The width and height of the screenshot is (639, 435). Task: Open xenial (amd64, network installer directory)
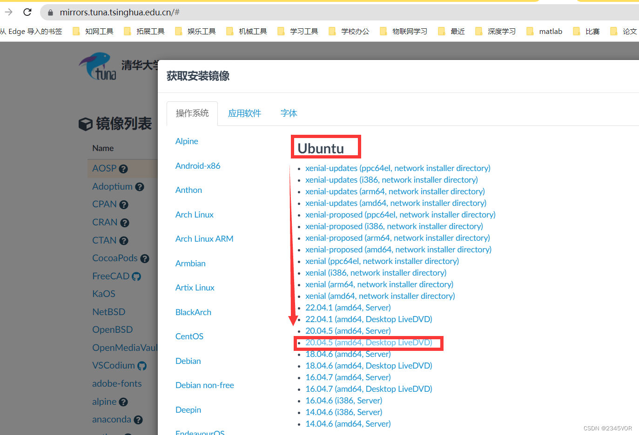pyautogui.click(x=380, y=296)
